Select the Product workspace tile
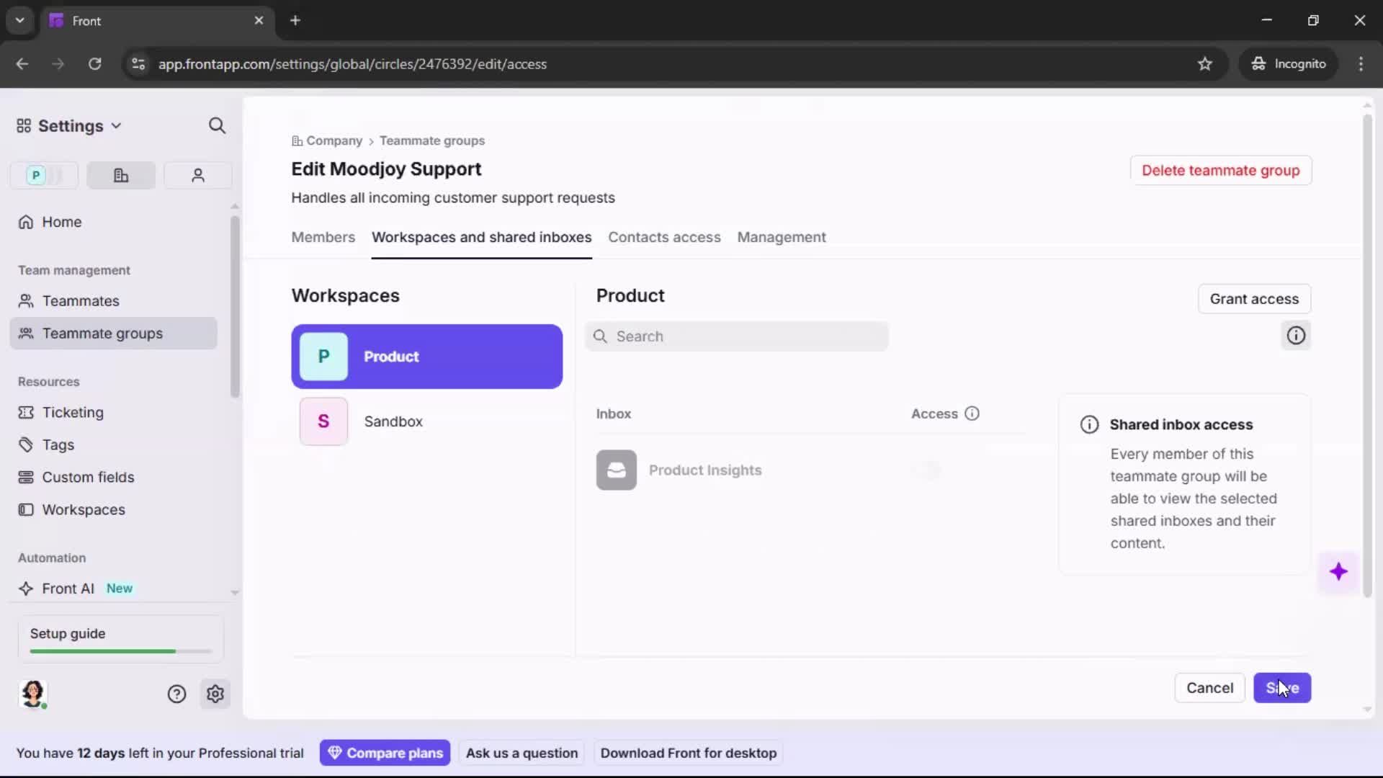This screenshot has height=778, width=1383. coord(426,357)
